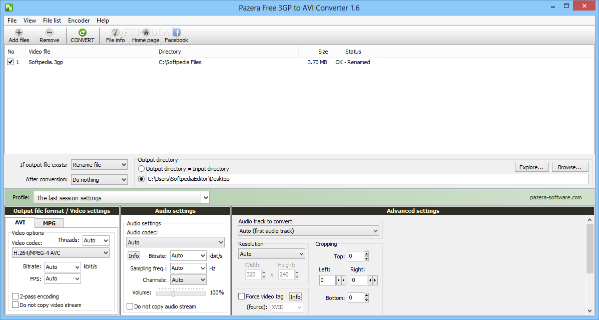Open File info from the toolbar

pyautogui.click(x=116, y=33)
